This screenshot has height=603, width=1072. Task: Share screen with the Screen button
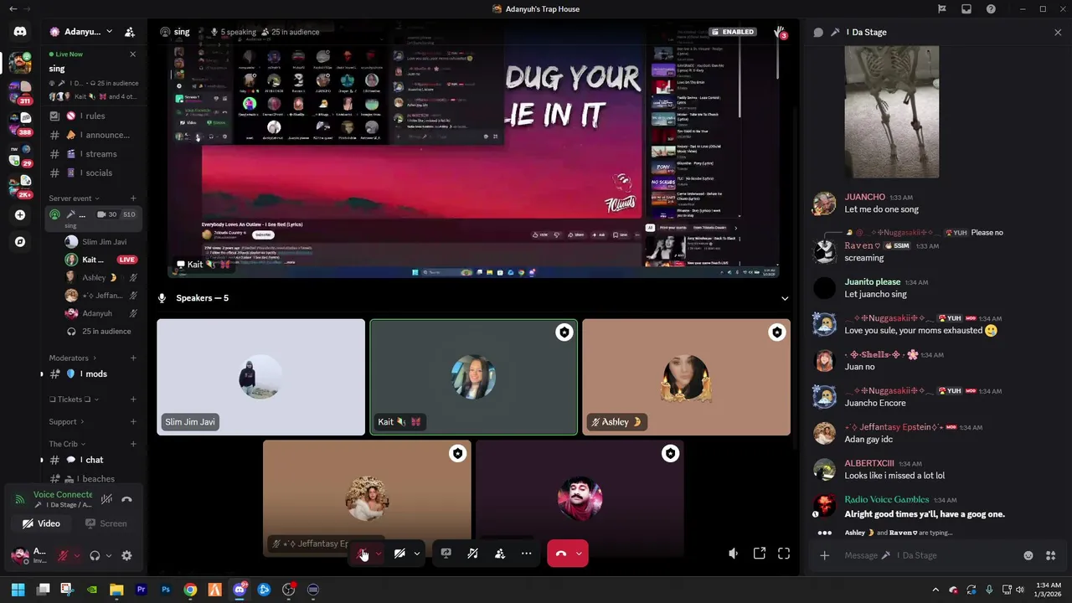tap(106, 523)
